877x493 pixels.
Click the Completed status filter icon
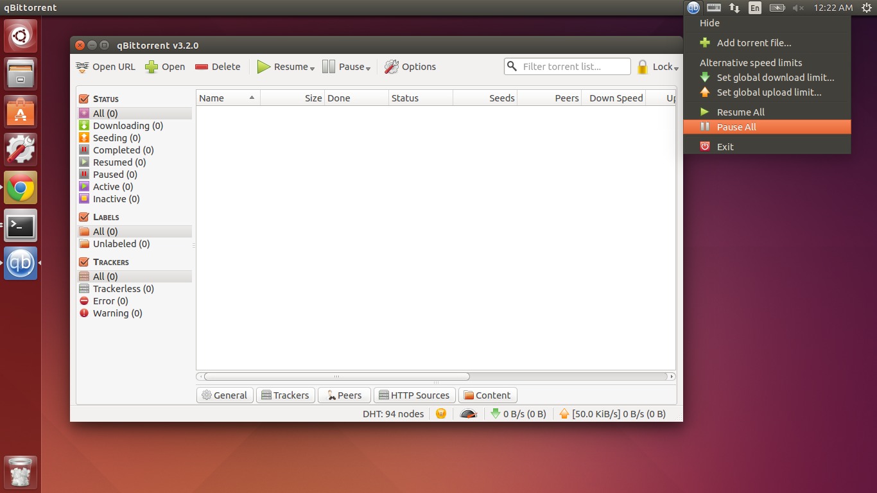point(84,150)
